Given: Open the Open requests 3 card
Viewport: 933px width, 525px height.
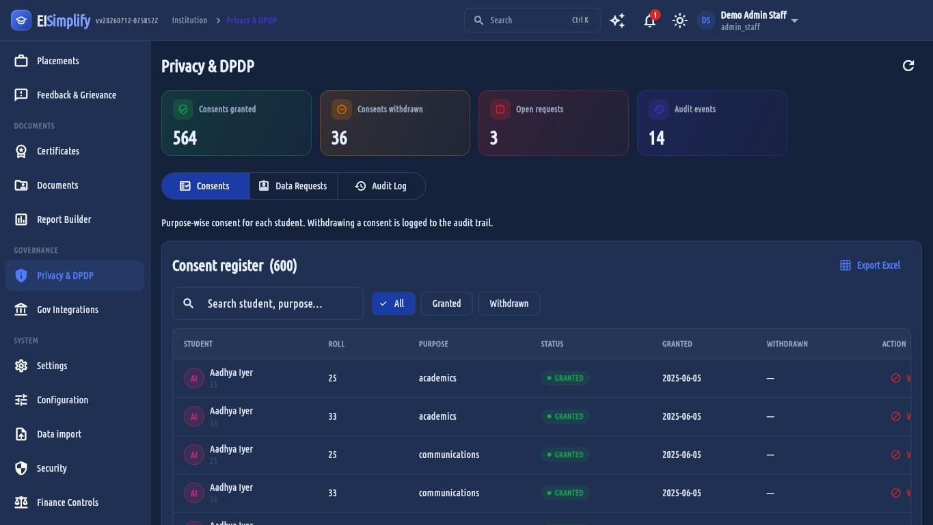Looking at the screenshot, I should coord(554,123).
